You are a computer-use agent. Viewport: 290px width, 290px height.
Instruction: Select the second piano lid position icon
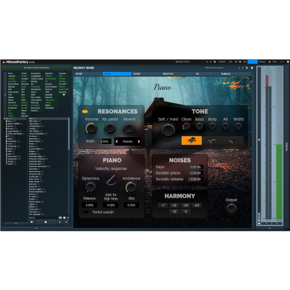[212, 140]
